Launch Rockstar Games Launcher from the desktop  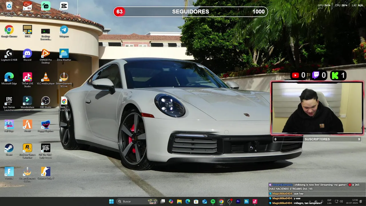[x=27, y=151]
